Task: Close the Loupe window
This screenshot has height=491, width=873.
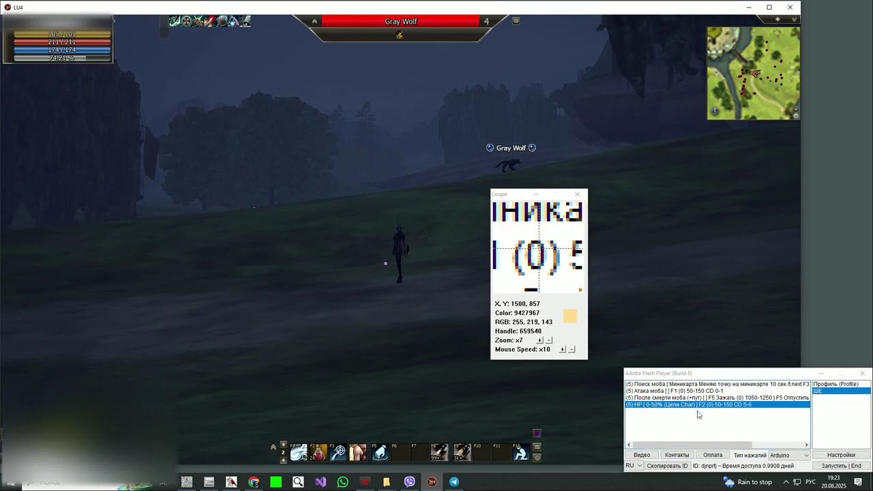Action: (578, 194)
